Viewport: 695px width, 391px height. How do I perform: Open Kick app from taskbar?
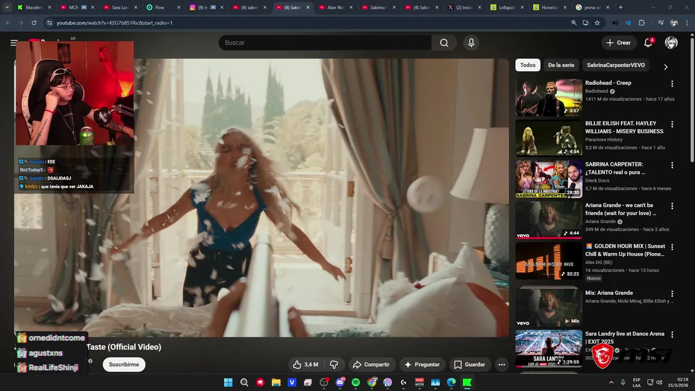tap(467, 382)
